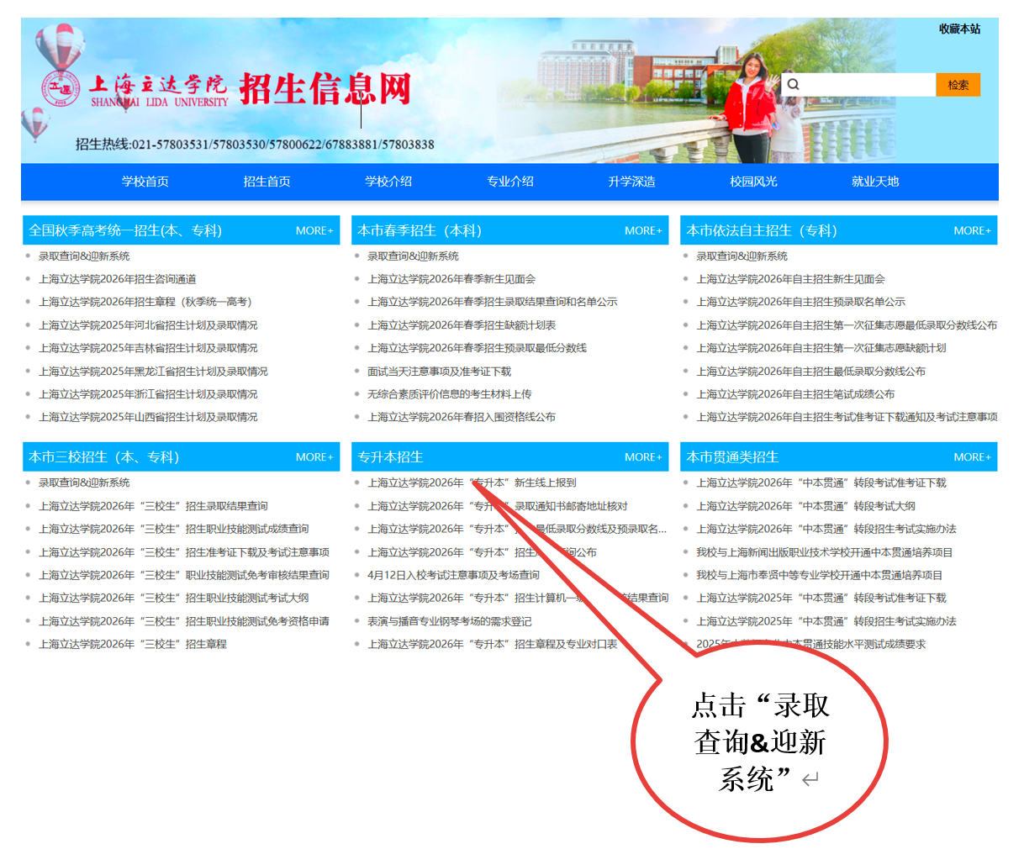Screen dimensions: 1024x865
Task: Click the search magnifier icon
Action: point(793,84)
